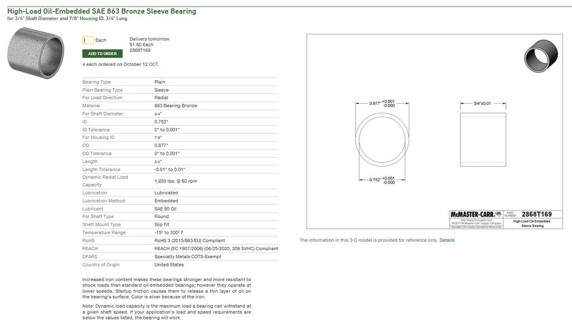572x320 pixels.
Task: Click the 'ID Tolerance' label
Action: click(96, 130)
